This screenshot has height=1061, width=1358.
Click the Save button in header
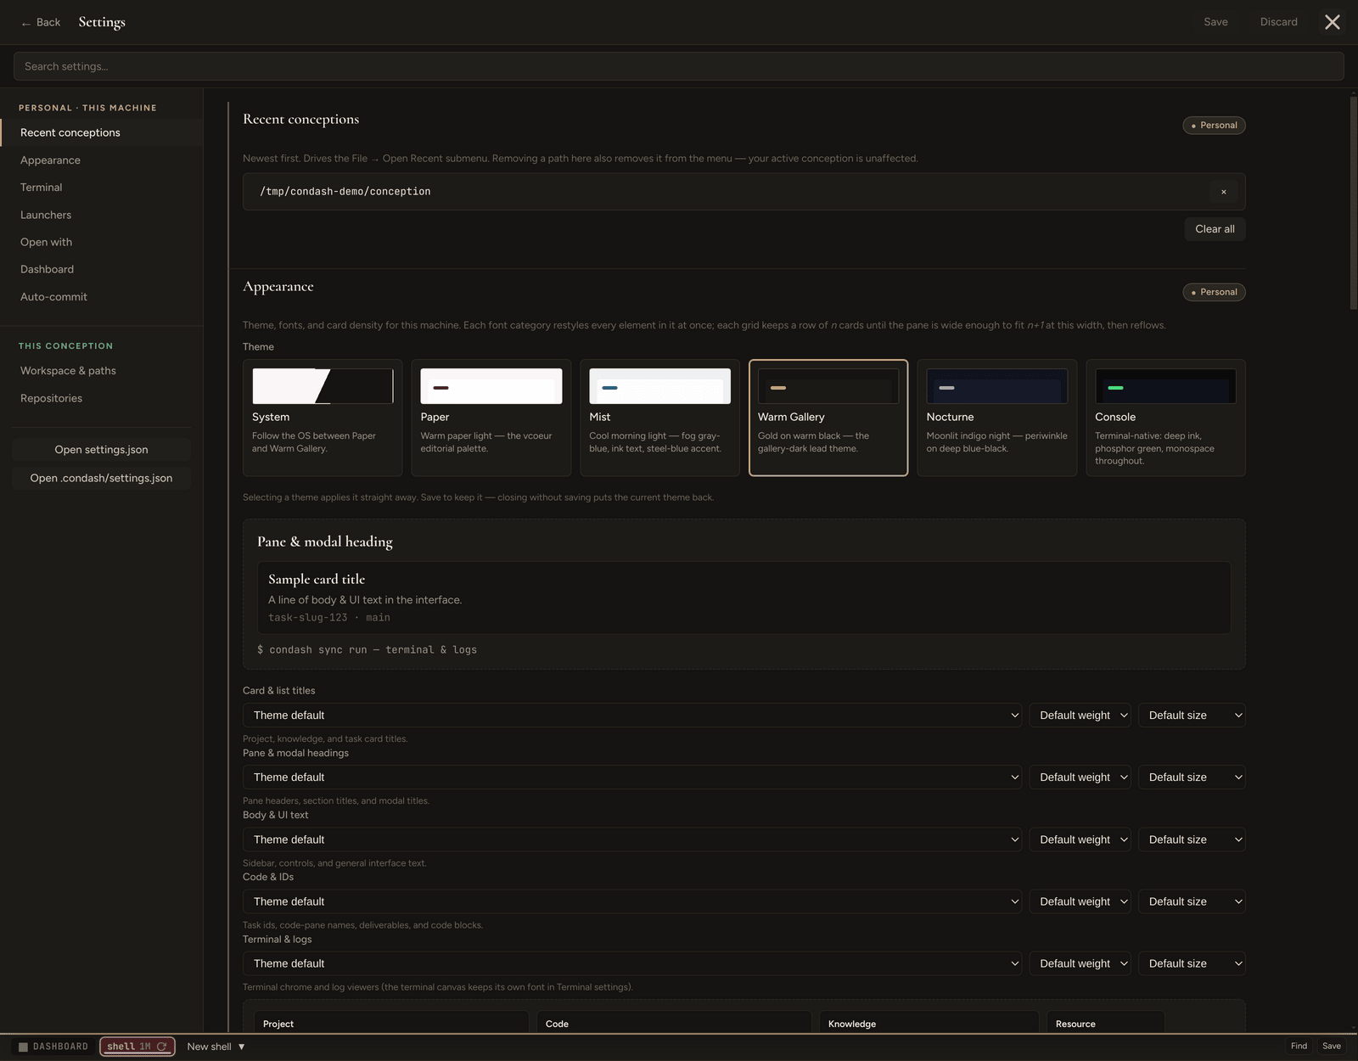tap(1215, 22)
